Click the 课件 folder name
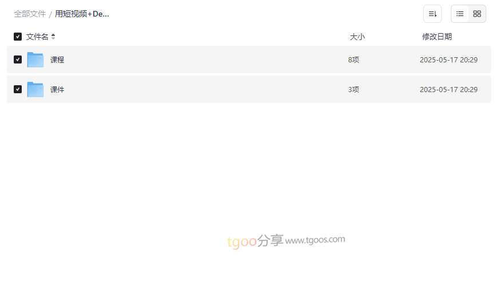500x294 pixels. click(57, 90)
